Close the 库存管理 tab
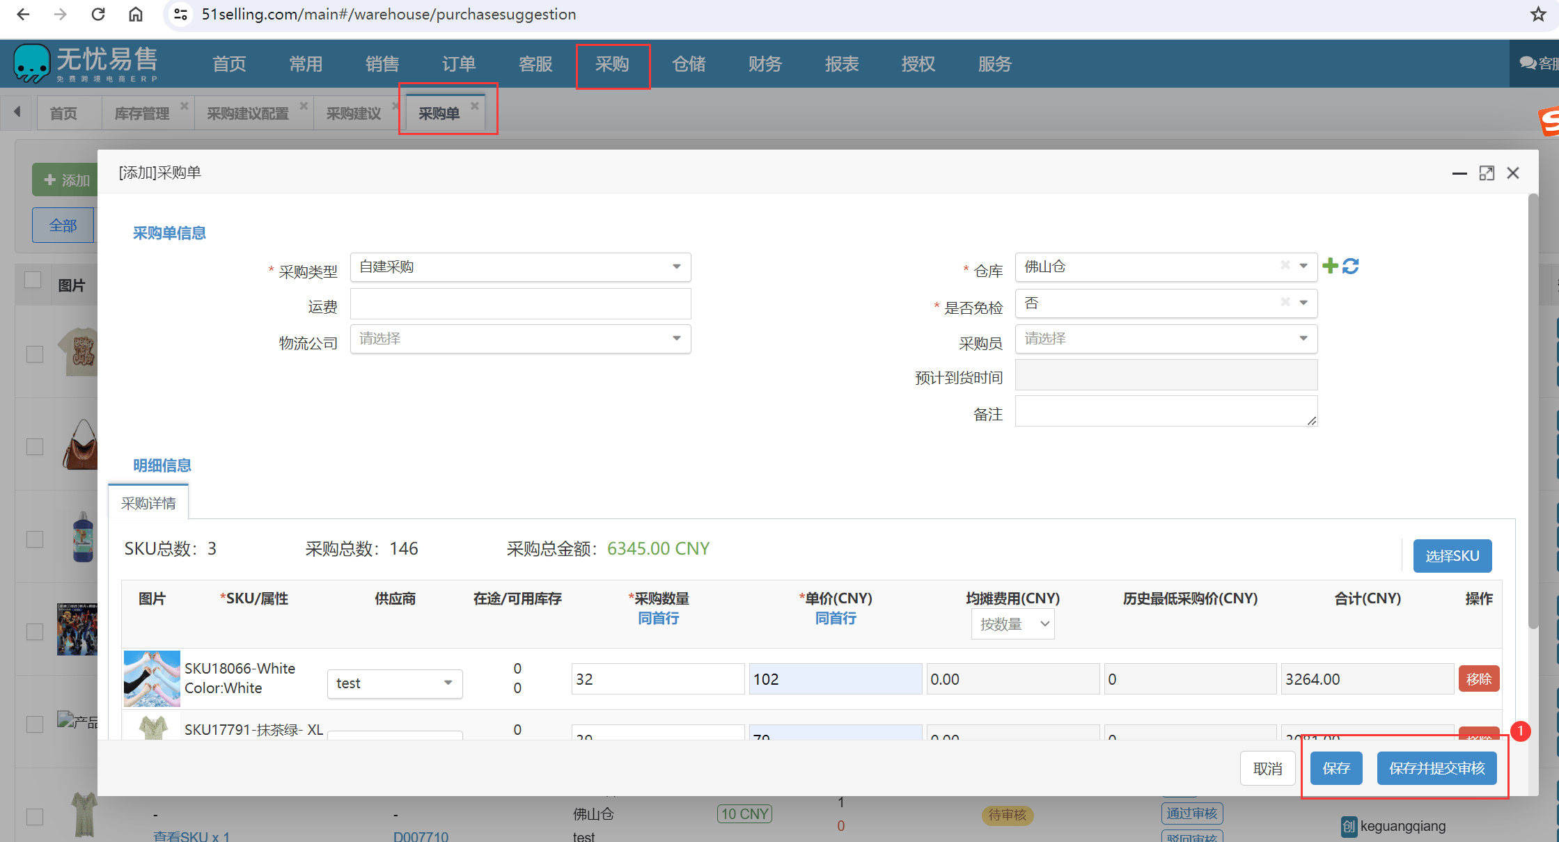The width and height of the screenshot is (1559, 842). pos(185,106)
